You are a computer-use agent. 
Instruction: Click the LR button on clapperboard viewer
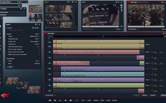121,26
